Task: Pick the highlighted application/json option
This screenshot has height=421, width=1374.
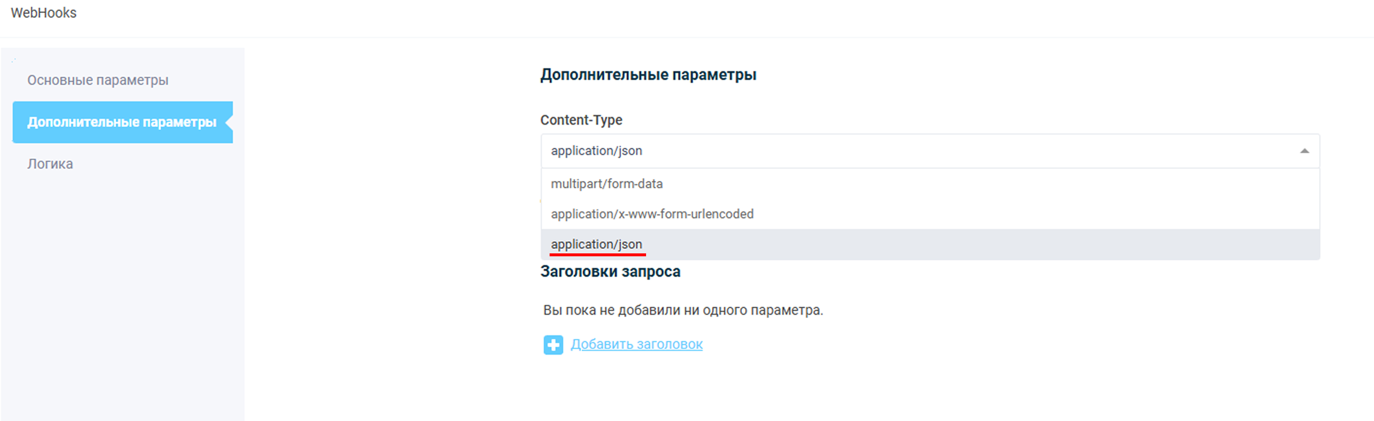Action: 596,244
